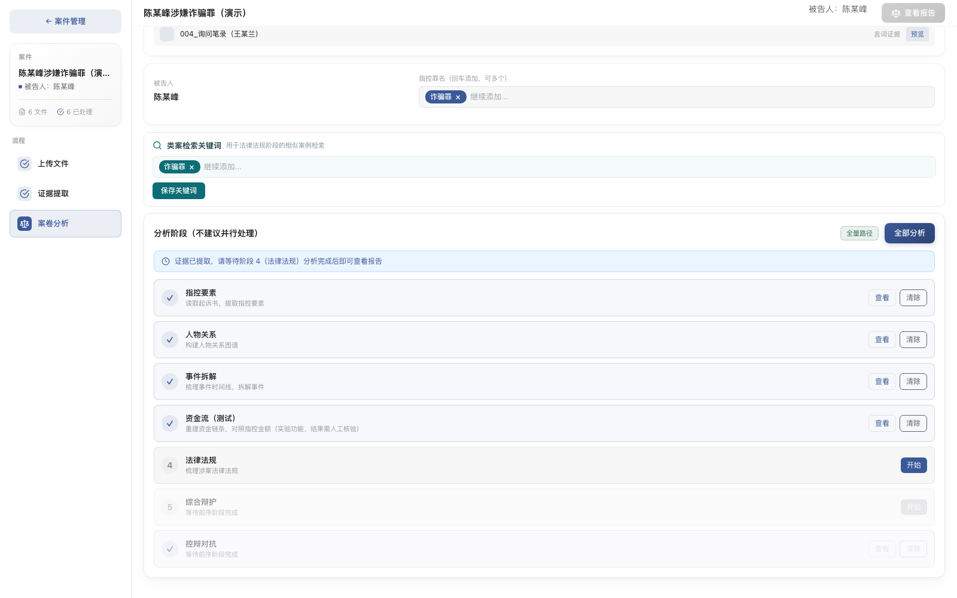Go back to 案件管理

[65, 22]
